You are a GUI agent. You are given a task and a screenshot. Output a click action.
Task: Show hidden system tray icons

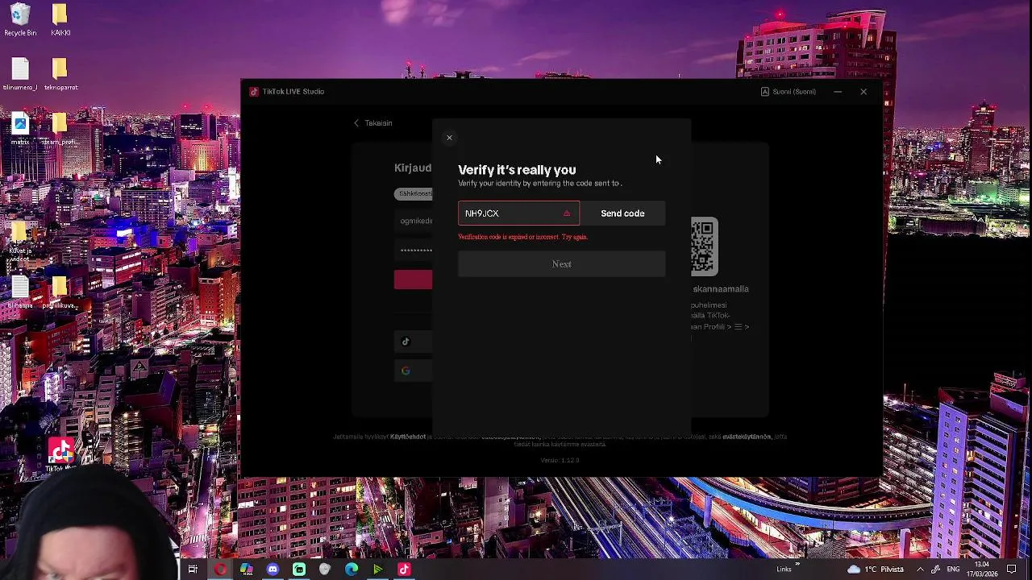[921, 570]
